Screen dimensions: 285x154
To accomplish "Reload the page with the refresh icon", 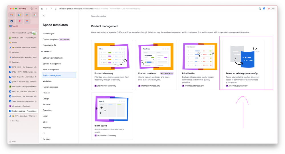I will pyautogui.click(x=56, y=9).
